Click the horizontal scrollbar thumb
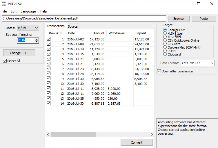 click(x=73, y=134)
